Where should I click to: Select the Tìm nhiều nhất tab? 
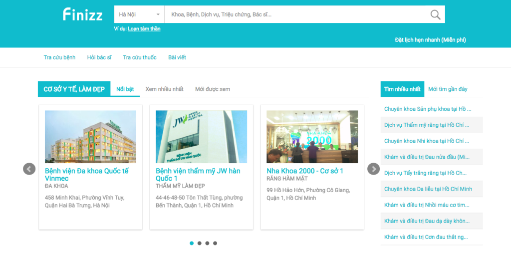click(403, 89)
